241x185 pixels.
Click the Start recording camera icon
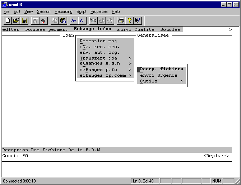coord(93,20)
